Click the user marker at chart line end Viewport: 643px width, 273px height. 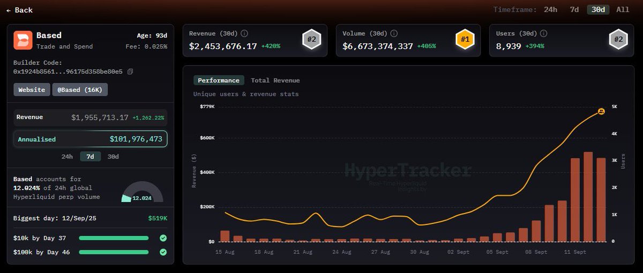[x=601, y=111]
